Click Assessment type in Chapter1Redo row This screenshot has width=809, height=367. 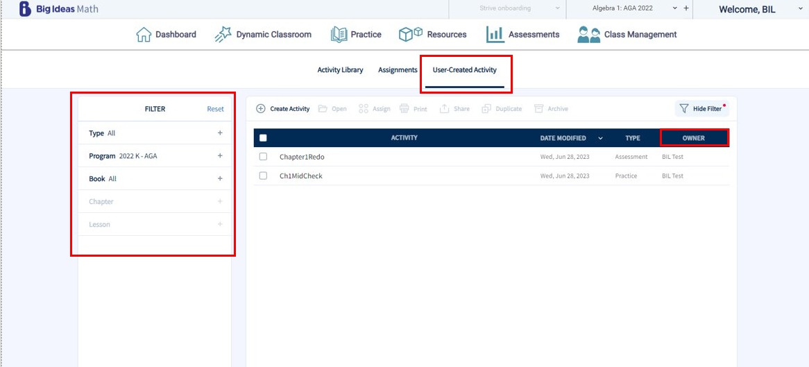click(x=631, y=156)
